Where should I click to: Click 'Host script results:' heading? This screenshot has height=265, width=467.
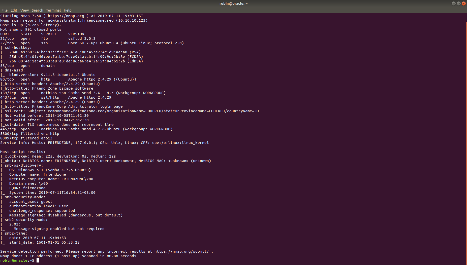23,152
